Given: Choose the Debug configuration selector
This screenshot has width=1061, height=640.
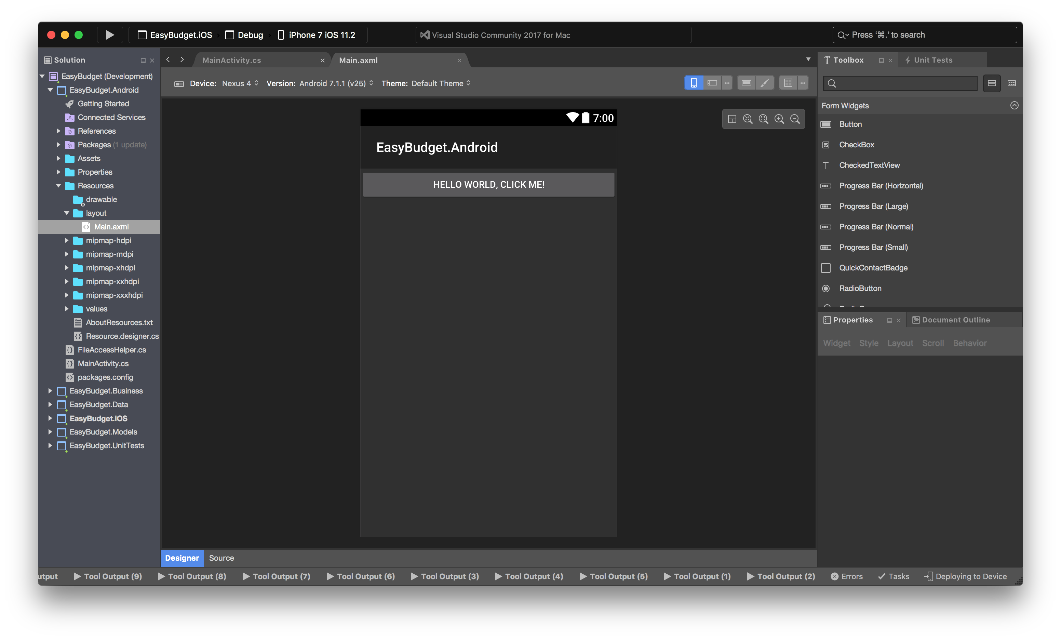Looking at the screenshot, I should coord(244,35).
